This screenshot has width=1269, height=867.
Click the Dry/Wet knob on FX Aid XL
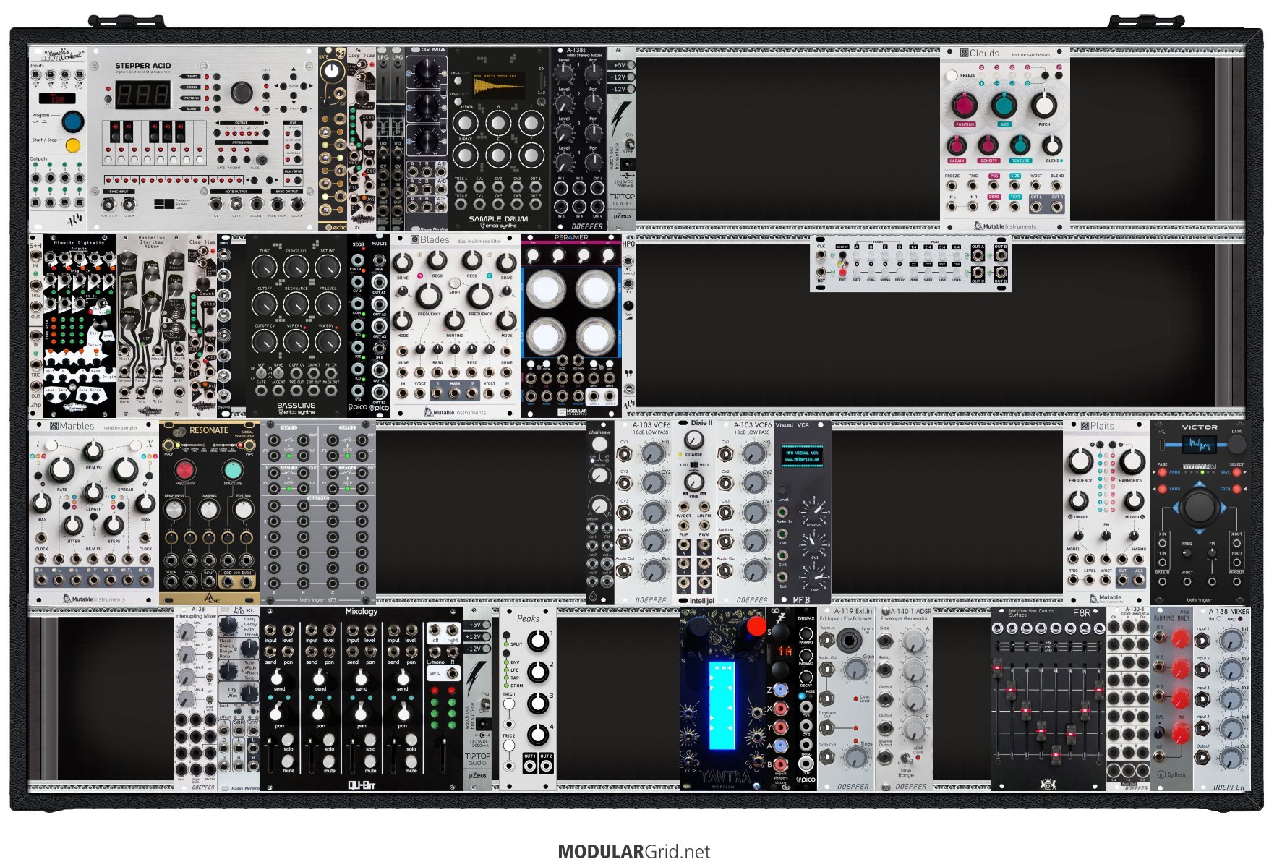pyautogui.click(x=248, y=693)
